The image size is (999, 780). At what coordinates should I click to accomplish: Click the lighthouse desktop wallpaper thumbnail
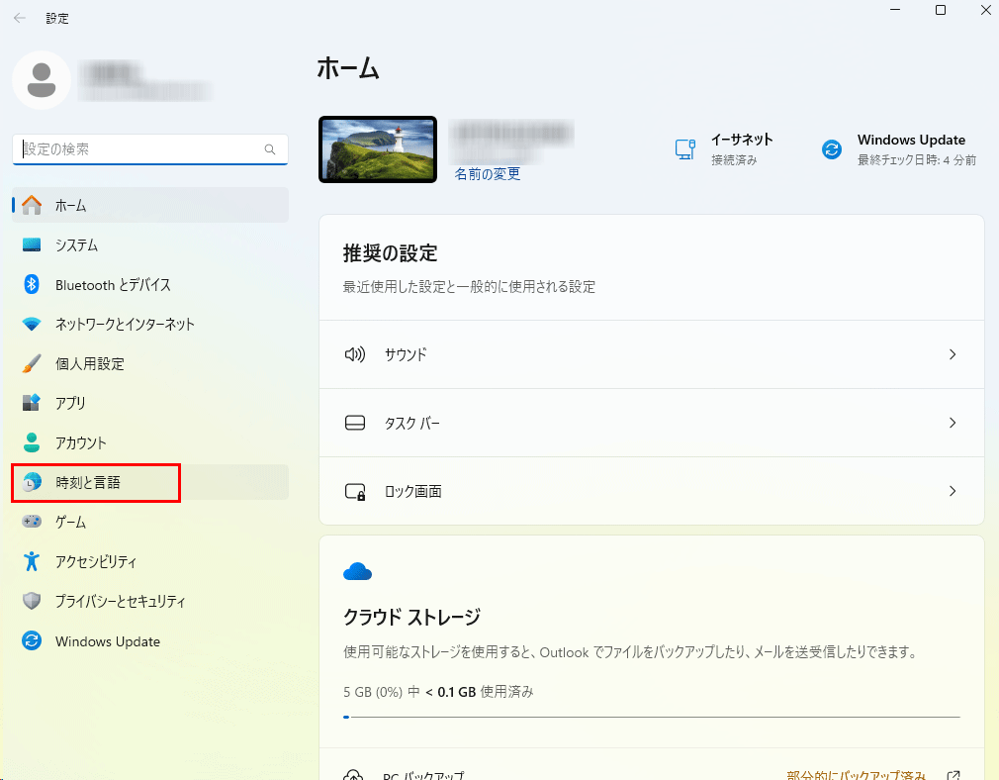tap(378, 149)
